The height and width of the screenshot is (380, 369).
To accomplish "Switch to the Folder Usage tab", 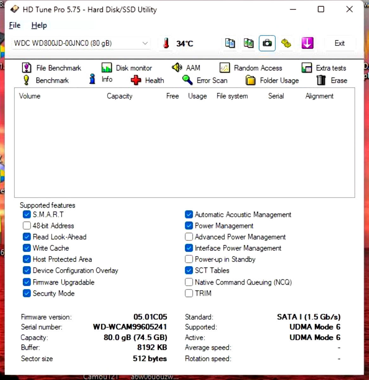I will [x=272, y=80].
